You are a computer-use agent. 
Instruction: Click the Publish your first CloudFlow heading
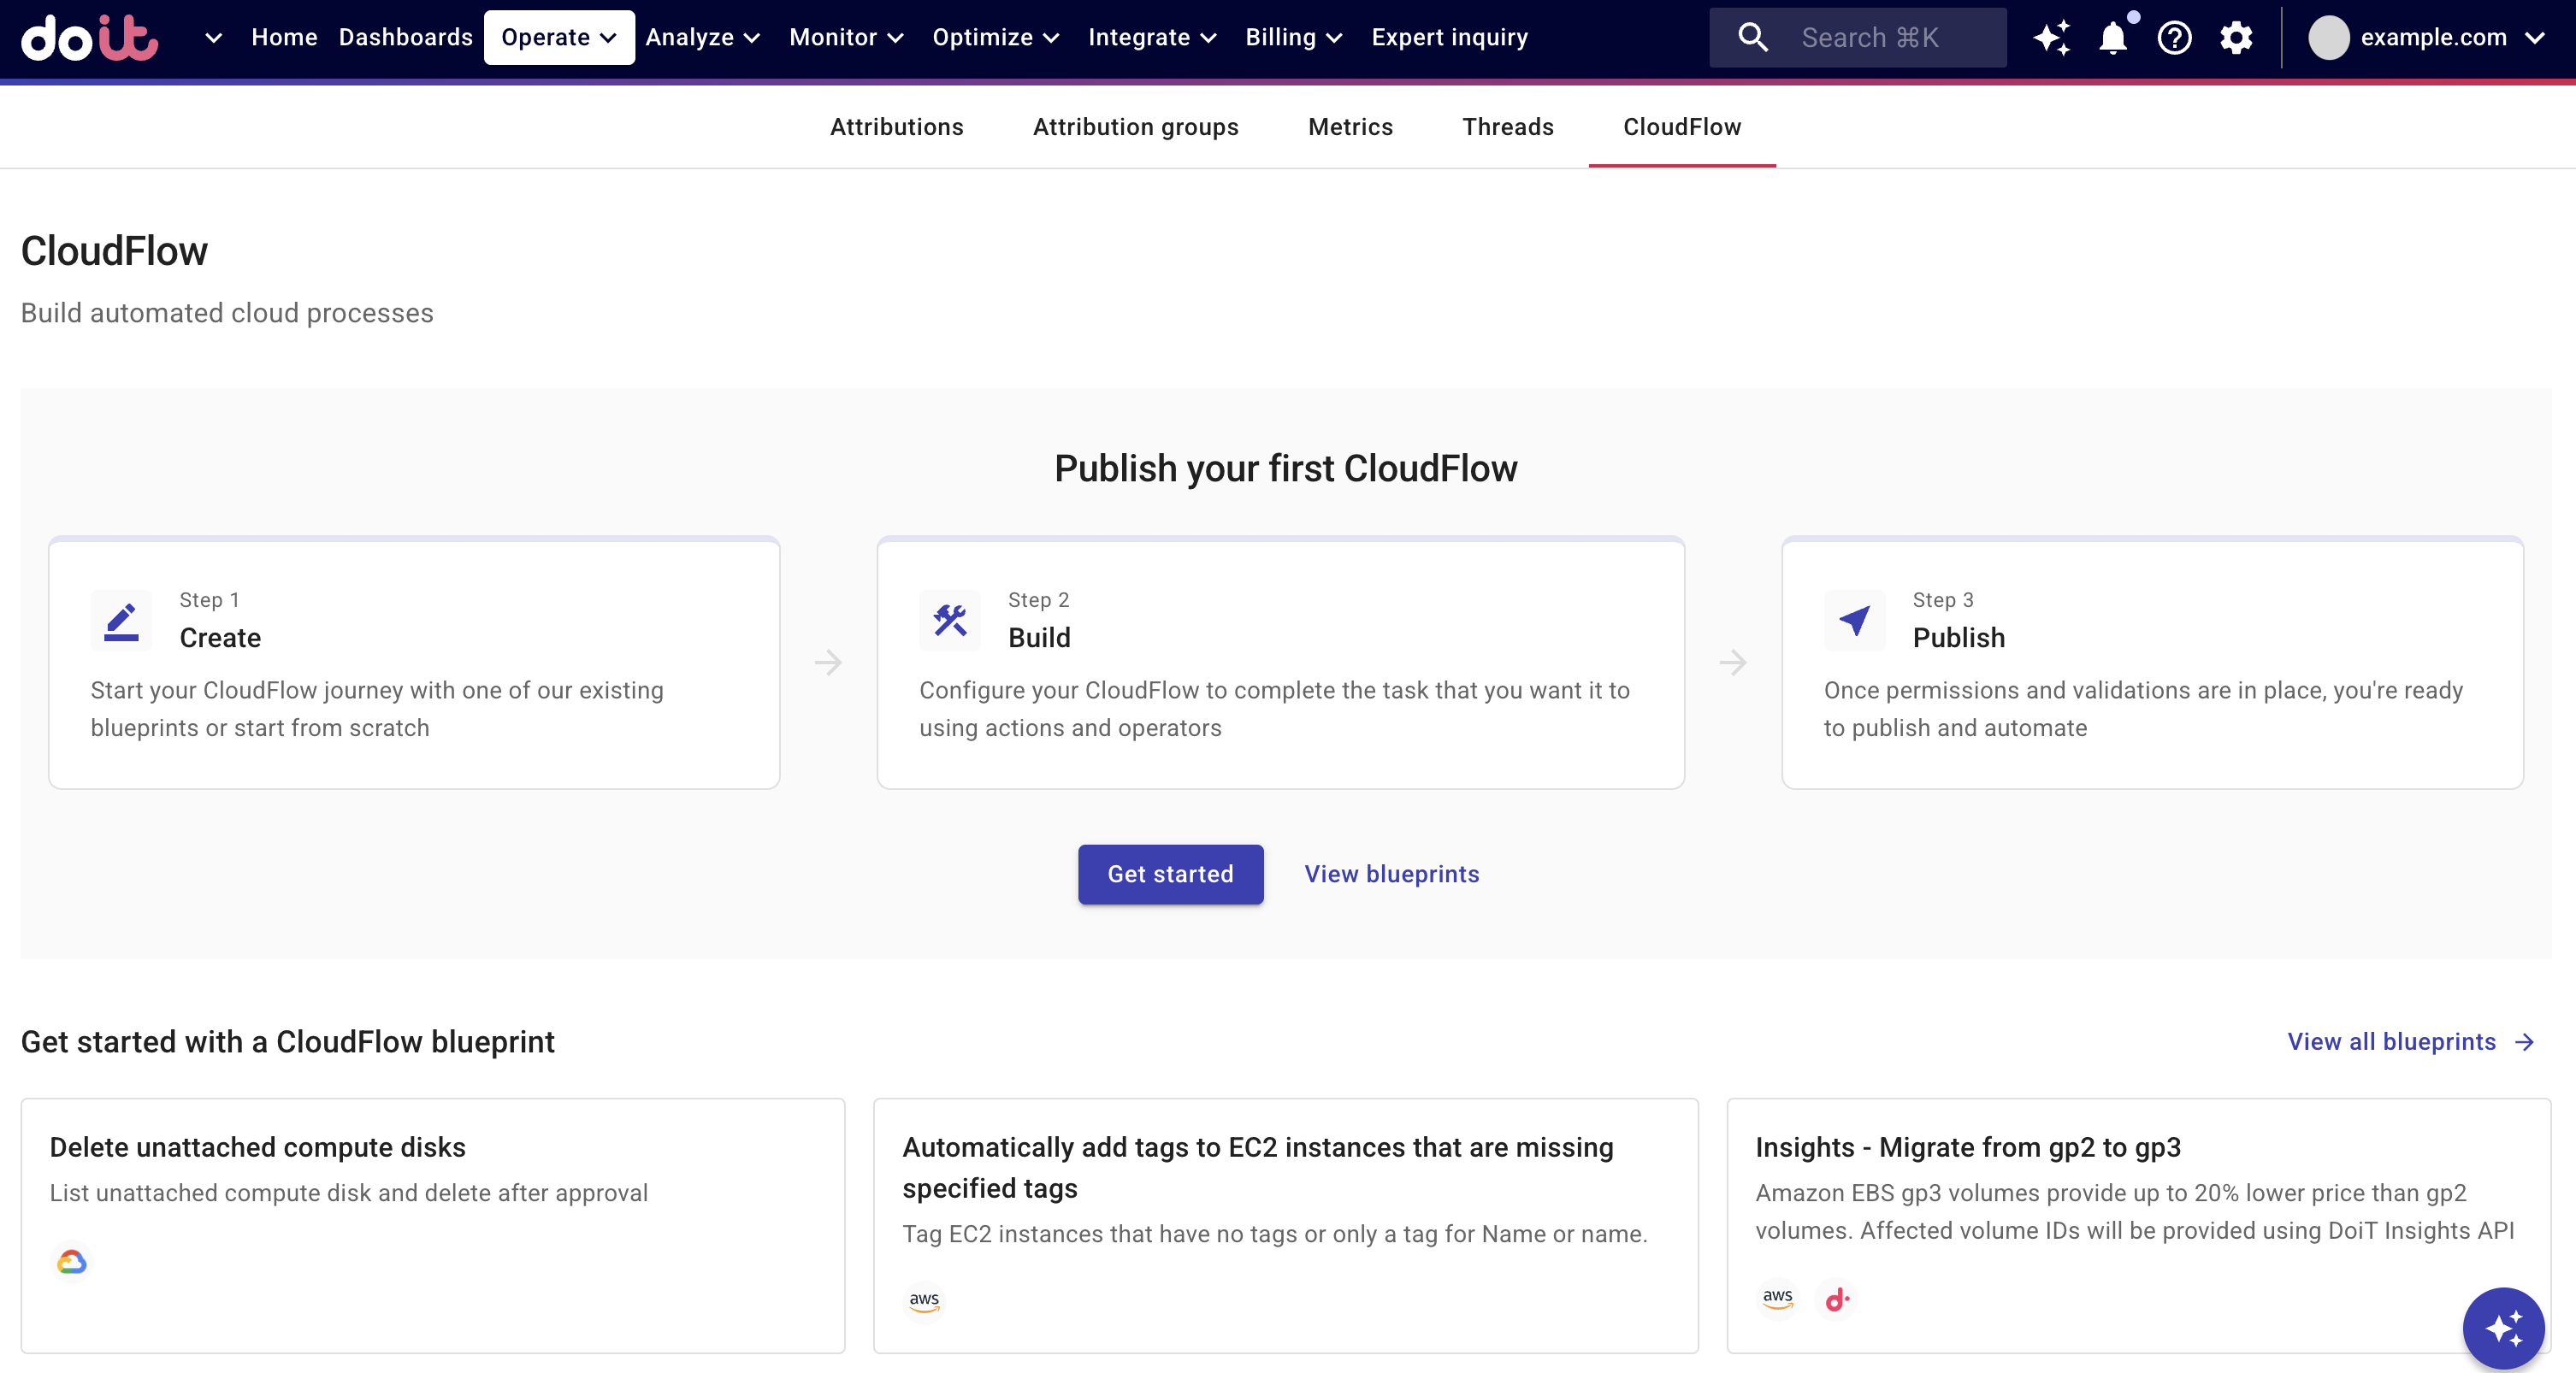[1286, 468]
